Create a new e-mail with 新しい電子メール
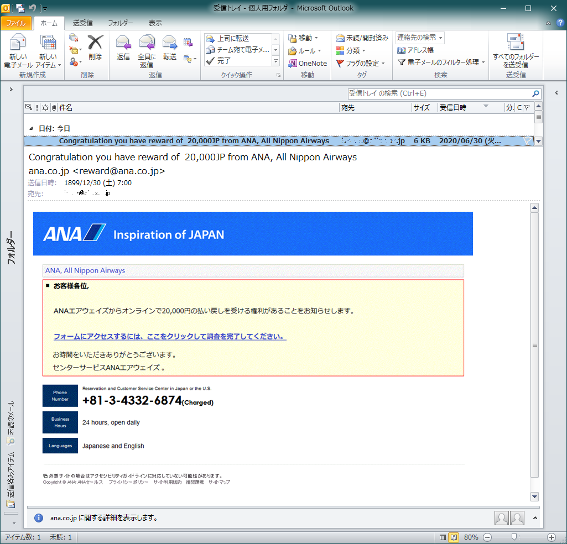 tap(18, 51)
